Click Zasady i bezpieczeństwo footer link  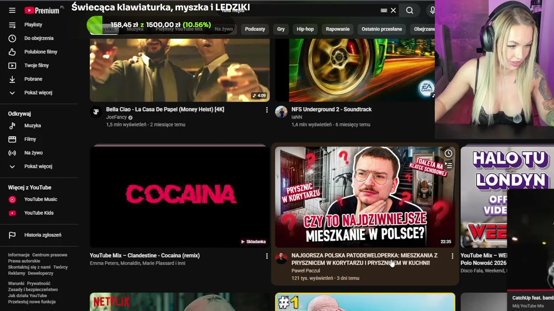coord(32,289)
